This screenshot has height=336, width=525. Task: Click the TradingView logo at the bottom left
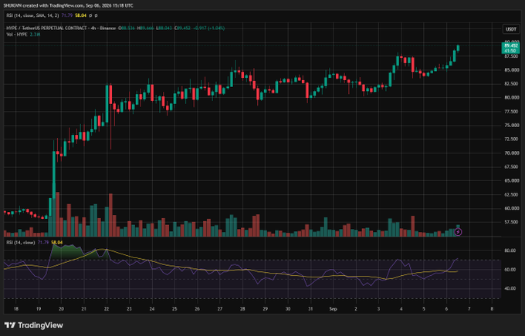point(33,325)
